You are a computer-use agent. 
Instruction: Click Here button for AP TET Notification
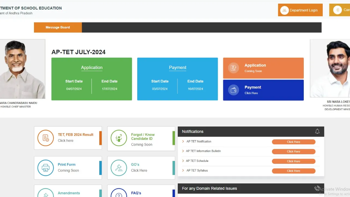[293, 142]
